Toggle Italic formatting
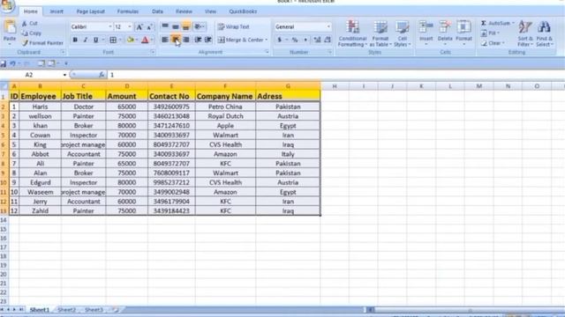Screen dimensions: 565x317 click(x=86, y=40)
